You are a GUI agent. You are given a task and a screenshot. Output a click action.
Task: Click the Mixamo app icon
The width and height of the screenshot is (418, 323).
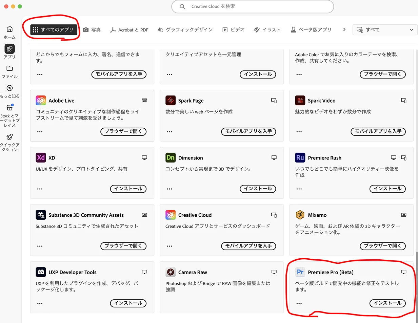(300, 215)
